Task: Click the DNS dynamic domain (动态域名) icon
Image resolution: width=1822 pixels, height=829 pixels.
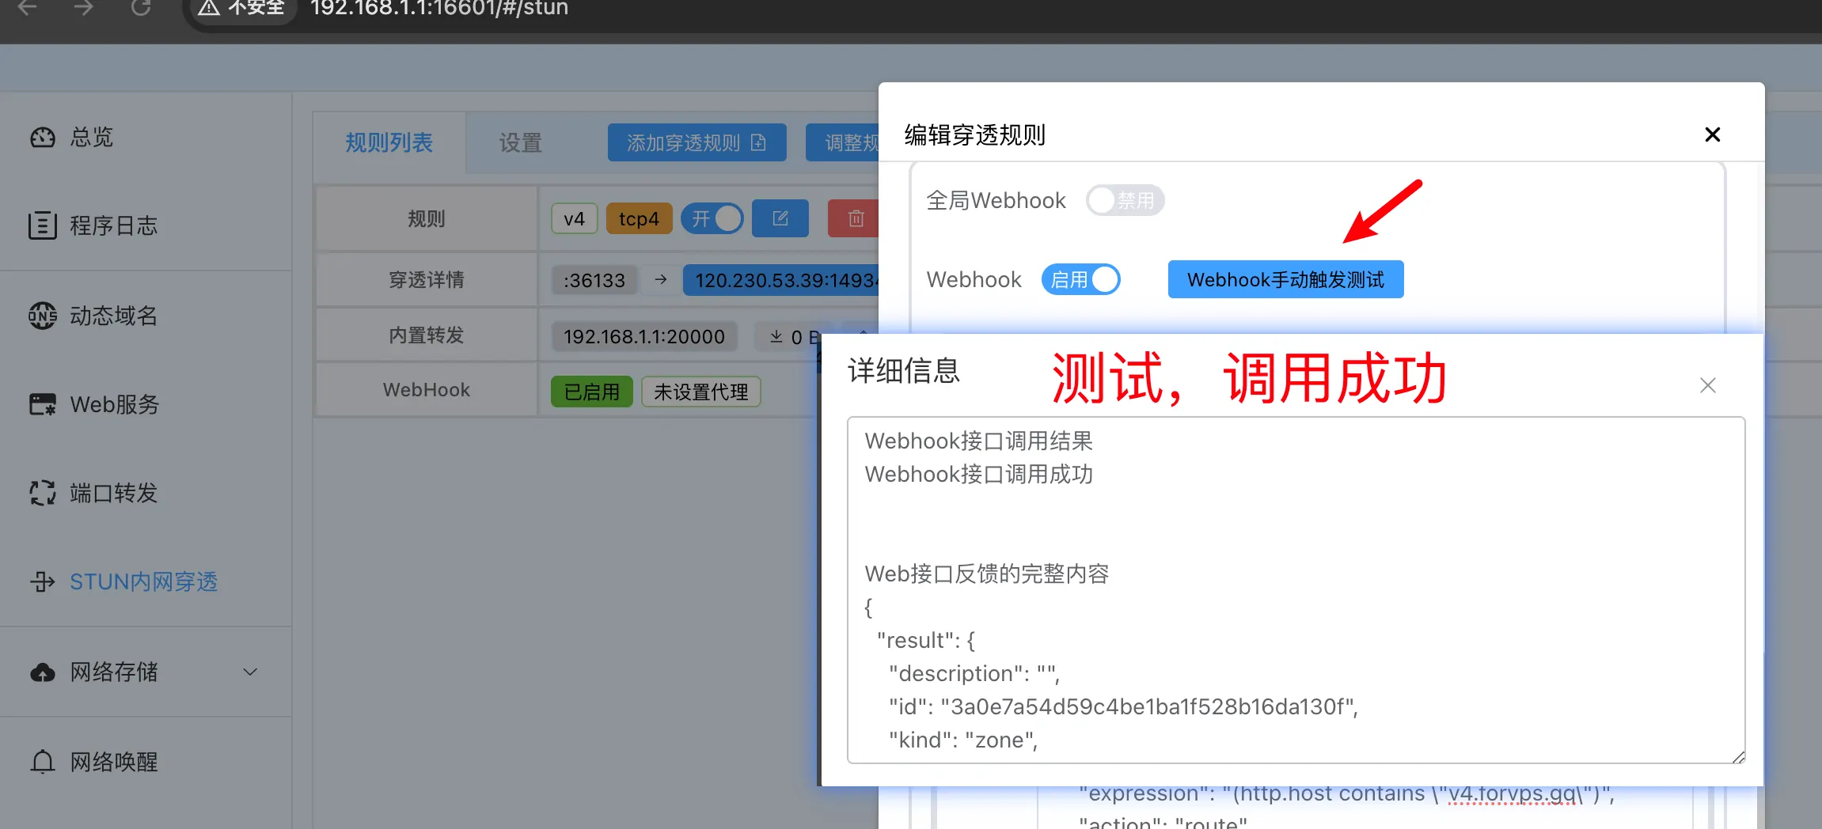Action: (43, 316)
